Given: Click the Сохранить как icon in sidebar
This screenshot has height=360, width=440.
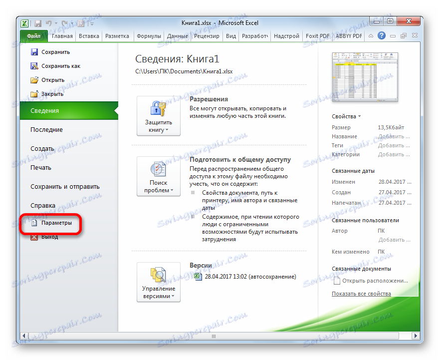Looking at the screenshot, I should click(x=34, y=66).
